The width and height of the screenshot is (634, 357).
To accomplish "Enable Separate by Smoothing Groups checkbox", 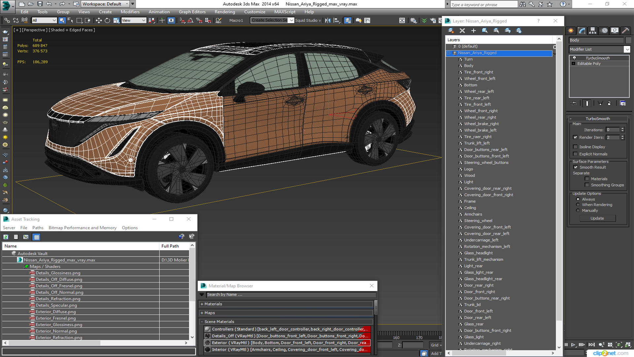I will coord(587,185).
